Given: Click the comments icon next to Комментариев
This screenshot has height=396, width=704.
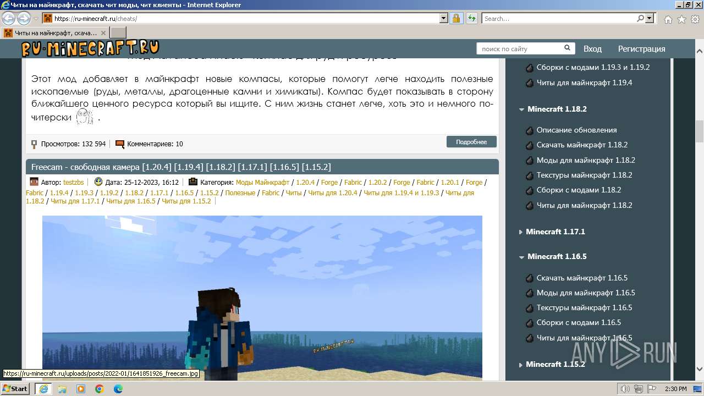Looking at the screenshot, I should click(x=120, y=144).
